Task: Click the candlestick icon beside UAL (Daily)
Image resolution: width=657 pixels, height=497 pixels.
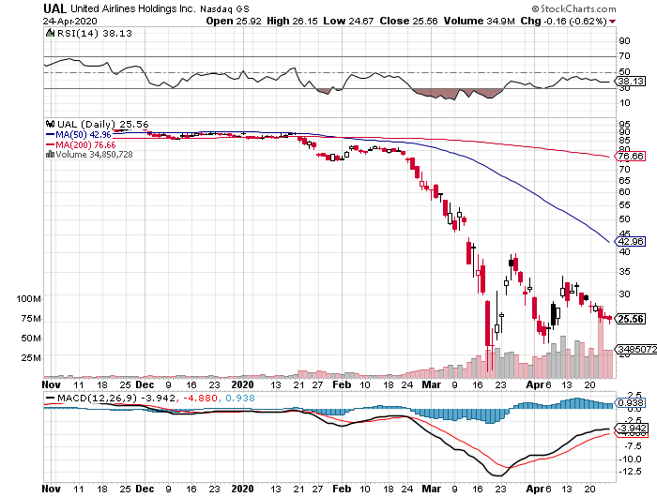Action: click(x=51, y=124)
